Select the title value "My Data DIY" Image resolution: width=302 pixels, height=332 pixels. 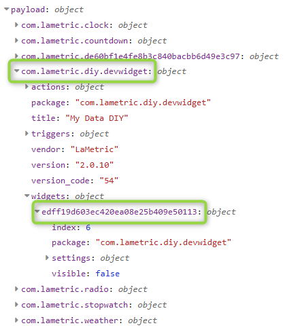click(x=97, y=118)
